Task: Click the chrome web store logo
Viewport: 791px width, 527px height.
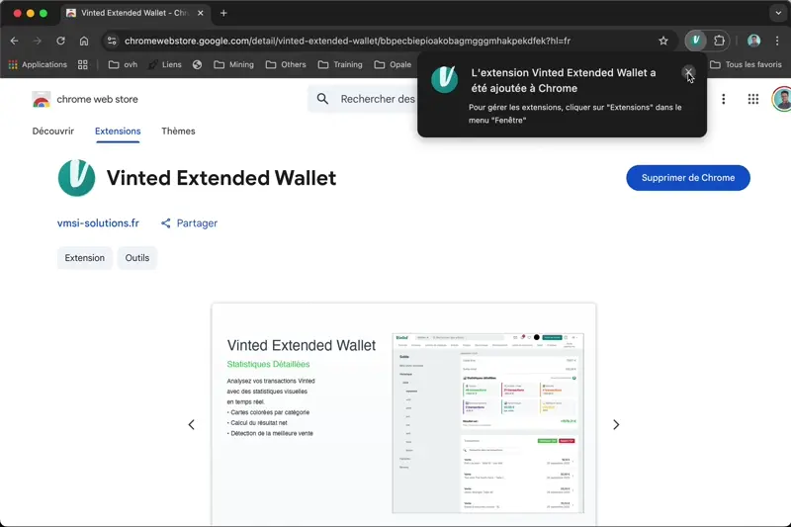Action: coord(85,99)
